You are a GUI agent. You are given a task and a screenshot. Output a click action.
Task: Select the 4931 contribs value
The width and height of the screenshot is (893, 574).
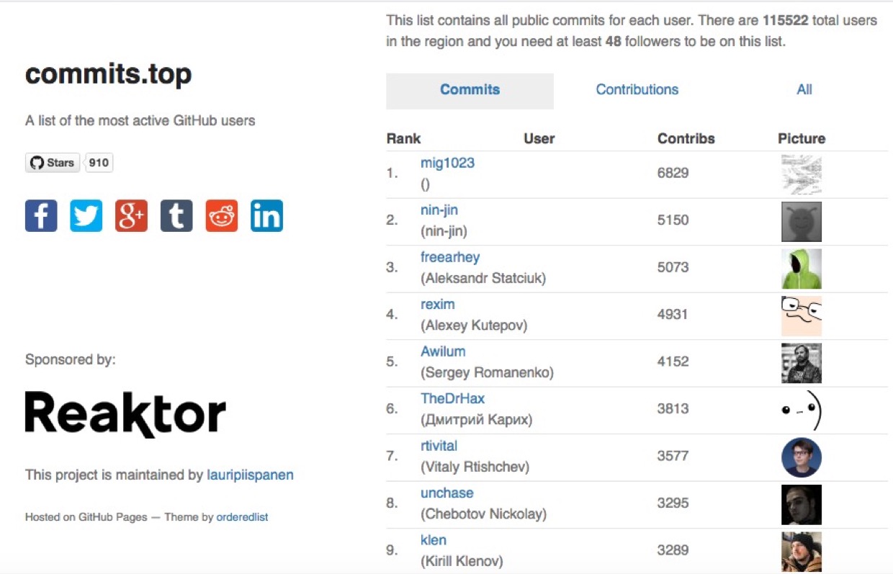(x=673, y=314)
